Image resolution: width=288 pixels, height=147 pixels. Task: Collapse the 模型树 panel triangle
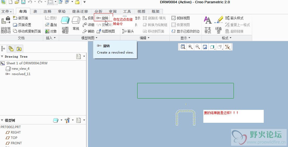click(x=2, y=120)
